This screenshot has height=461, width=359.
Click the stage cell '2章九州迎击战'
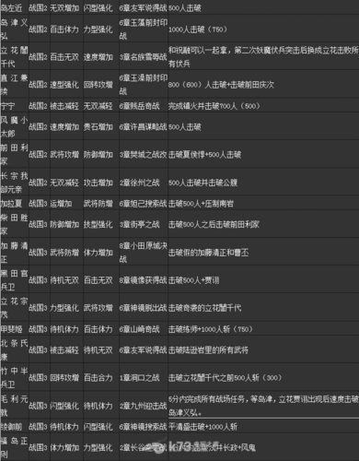click(x=143, y=406)
